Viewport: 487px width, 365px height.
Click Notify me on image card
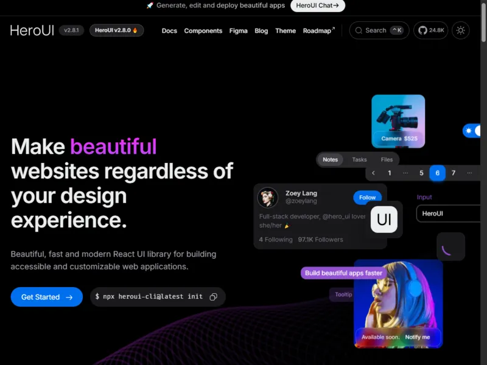coord(417,337)
